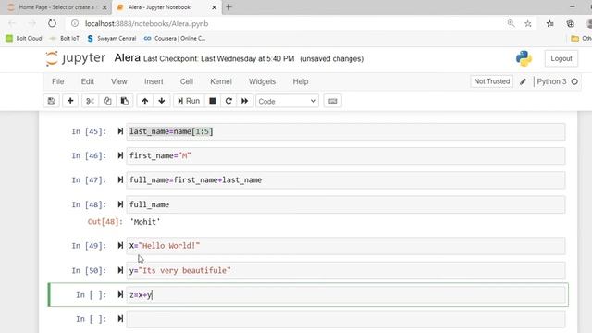This screenshot has width=592, height=333.
Task: Move selected cell down arrow
Action: (162, 101)
